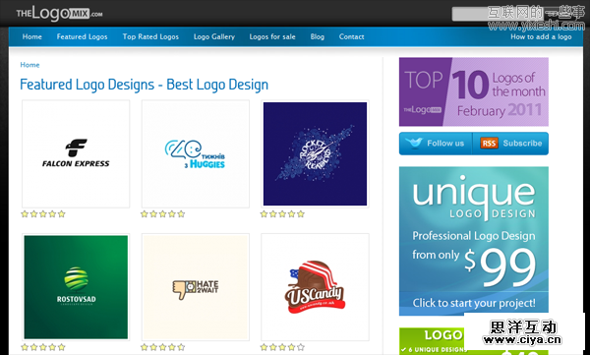590x355 pixels.
Task: Rate Hate 2 Wait with the fifth star
Action: [181, 347]
